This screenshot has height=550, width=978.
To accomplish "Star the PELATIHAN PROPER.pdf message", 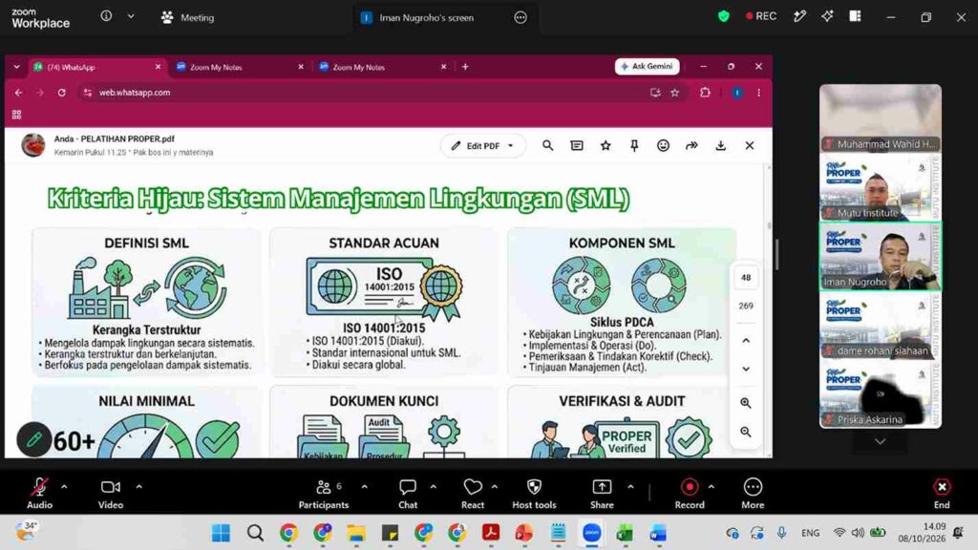I will (606, 145).
